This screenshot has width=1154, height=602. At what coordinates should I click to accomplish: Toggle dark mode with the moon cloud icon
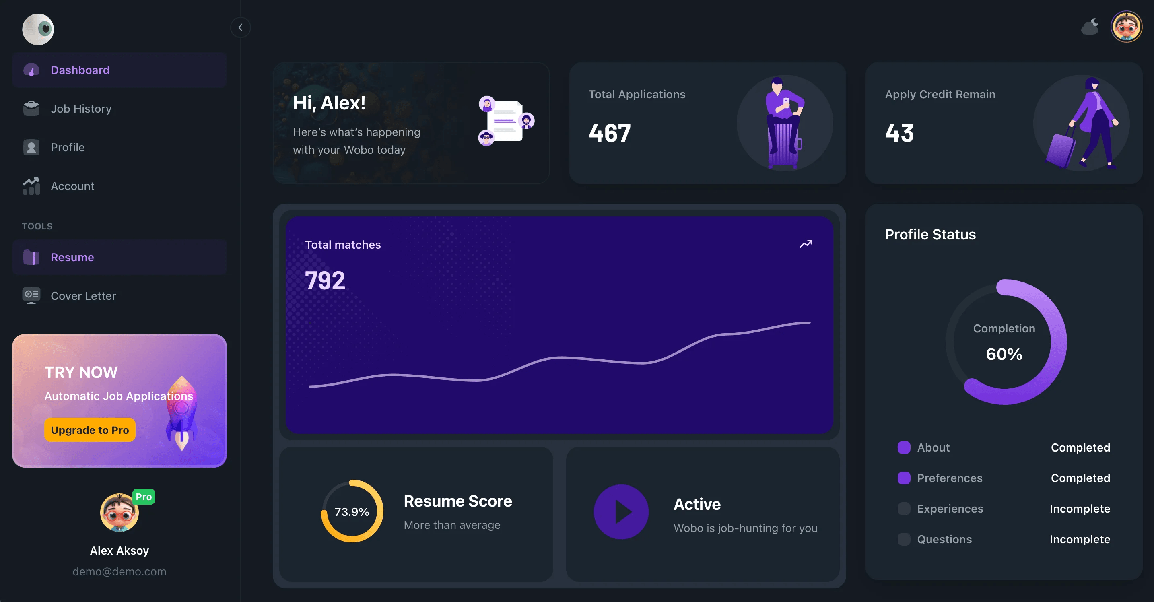click(x=1090, y=27)
